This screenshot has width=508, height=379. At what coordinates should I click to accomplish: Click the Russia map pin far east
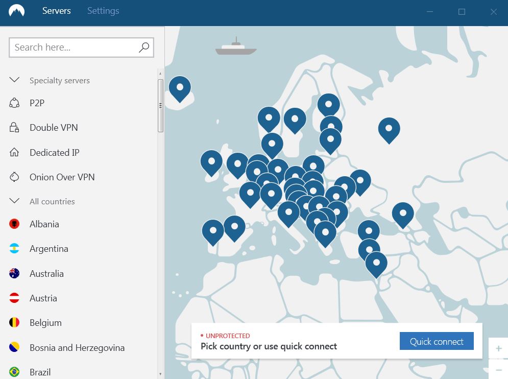coord(389,130)
